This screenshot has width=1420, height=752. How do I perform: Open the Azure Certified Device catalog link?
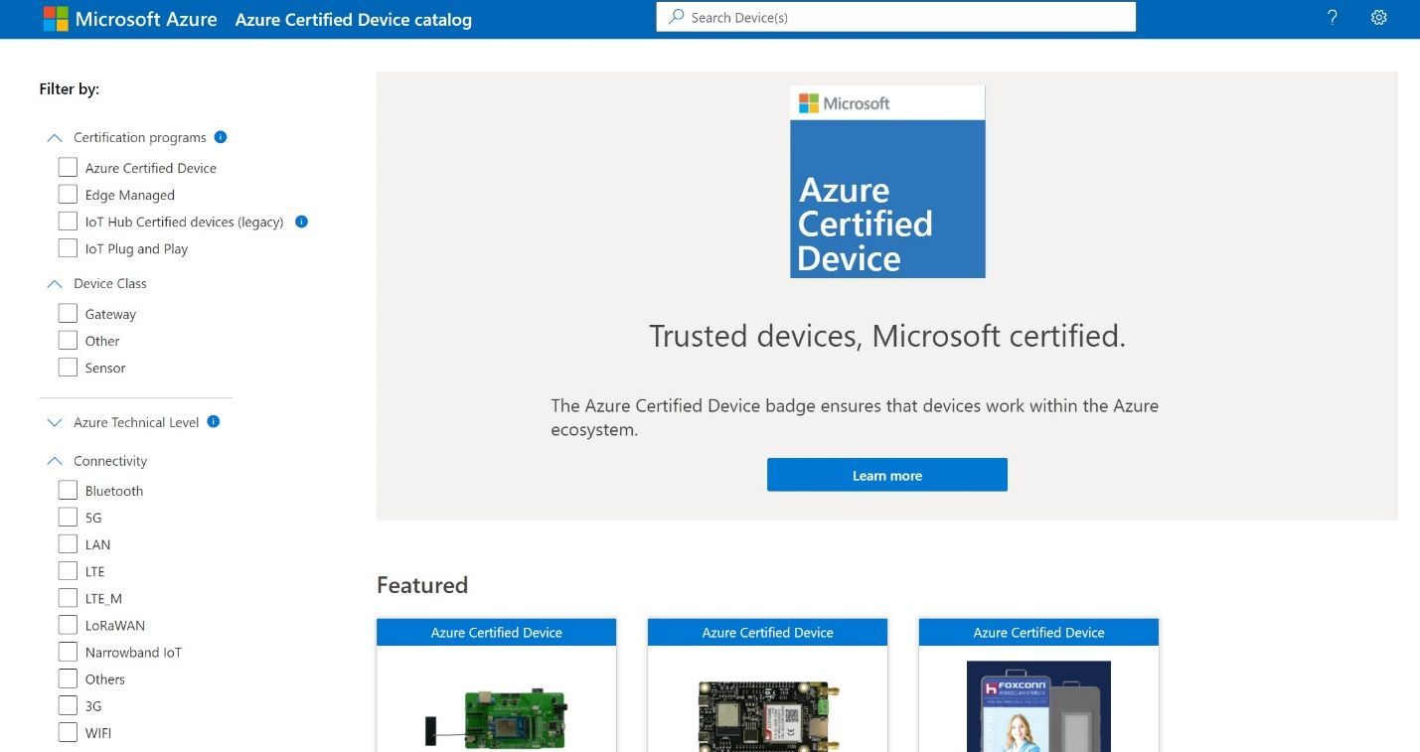(354, 19)
